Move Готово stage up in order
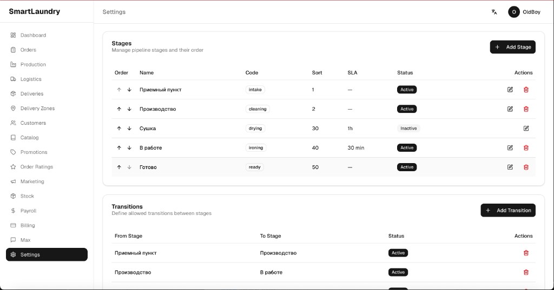554x290 pixels. click(119, 167)
